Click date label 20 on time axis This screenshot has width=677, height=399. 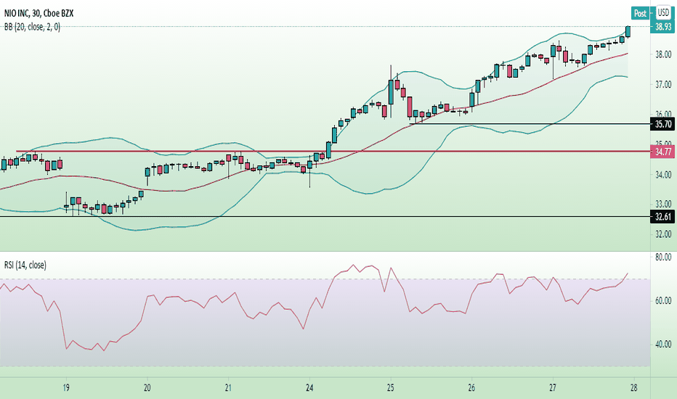(147, 388)
